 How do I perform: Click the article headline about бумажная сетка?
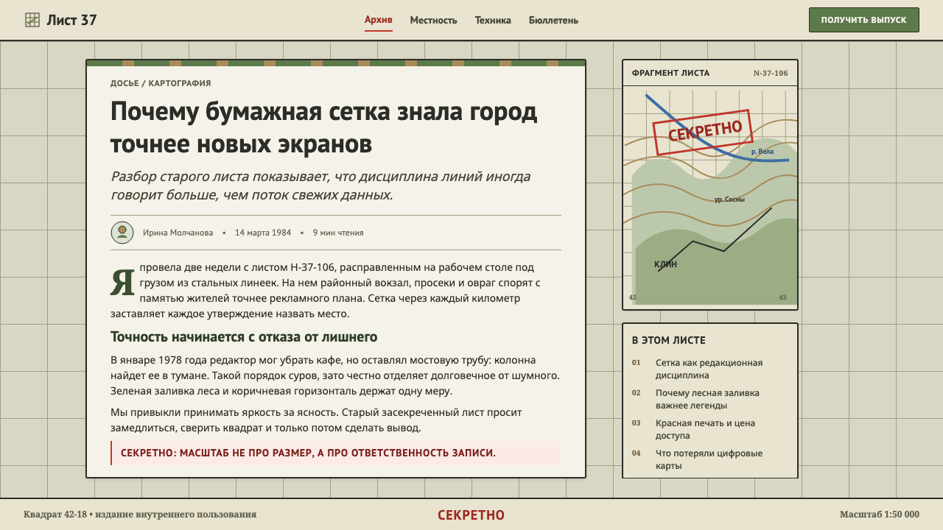324,127
